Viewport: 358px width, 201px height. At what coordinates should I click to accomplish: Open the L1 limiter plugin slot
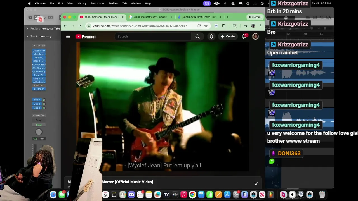pyautogui.click(x=39, y=89)
